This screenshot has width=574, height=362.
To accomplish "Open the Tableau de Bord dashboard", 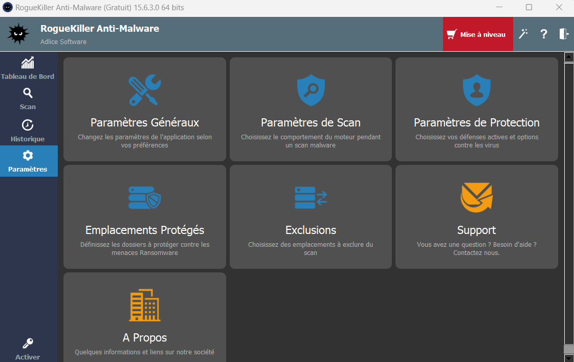I will click(28, 69).
